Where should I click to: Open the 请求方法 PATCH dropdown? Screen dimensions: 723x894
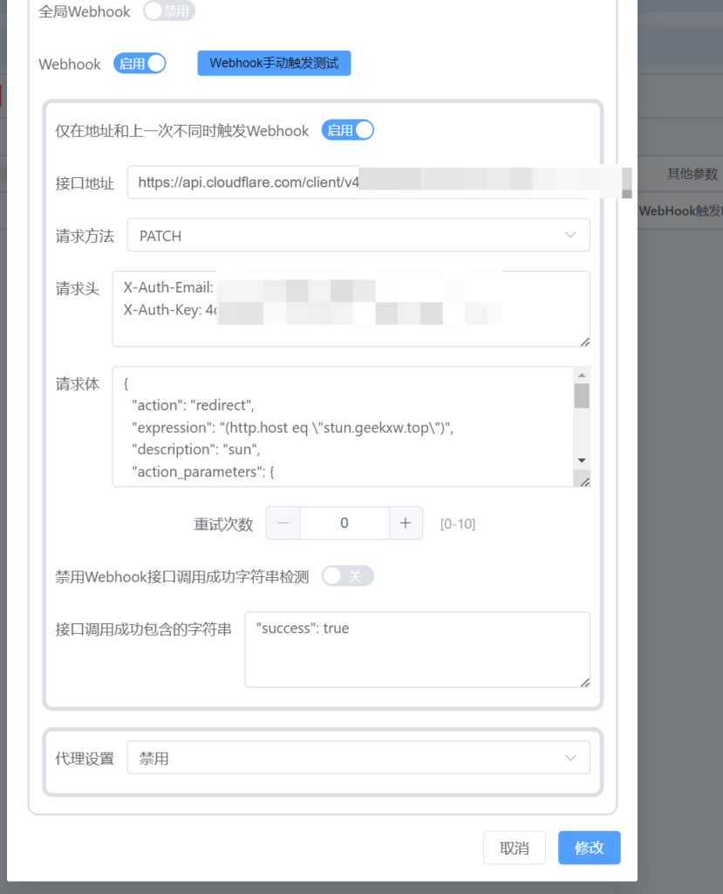[358, 235]
